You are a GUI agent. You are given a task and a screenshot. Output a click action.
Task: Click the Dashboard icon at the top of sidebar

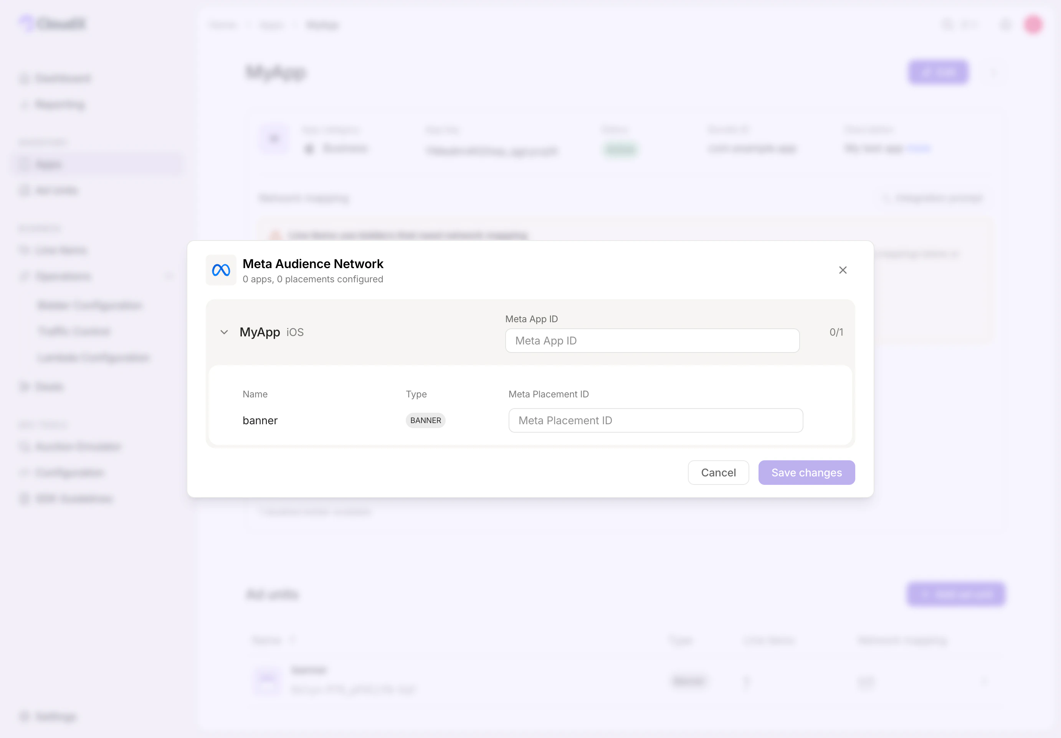coord(25,78)
